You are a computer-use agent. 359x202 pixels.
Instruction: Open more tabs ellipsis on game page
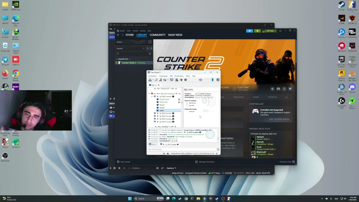pos(286,97)
